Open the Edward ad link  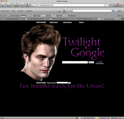(x=81, y=22)
